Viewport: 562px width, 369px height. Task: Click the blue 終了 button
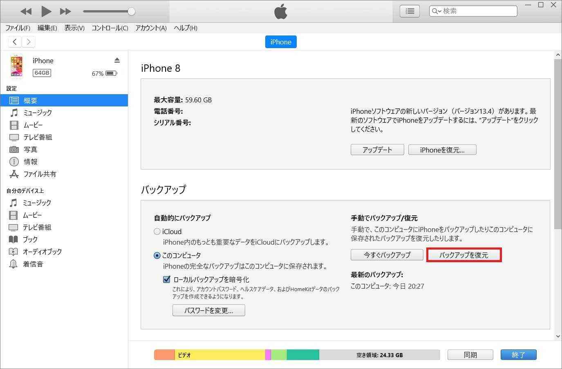(x=518, y=355)
